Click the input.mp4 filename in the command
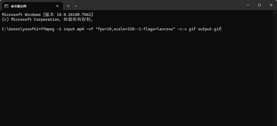 [x=74, y=29]
